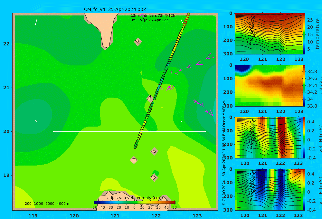Click the green circle at track's southern end
Screen dimensions: 322x219
pos(135,147)
